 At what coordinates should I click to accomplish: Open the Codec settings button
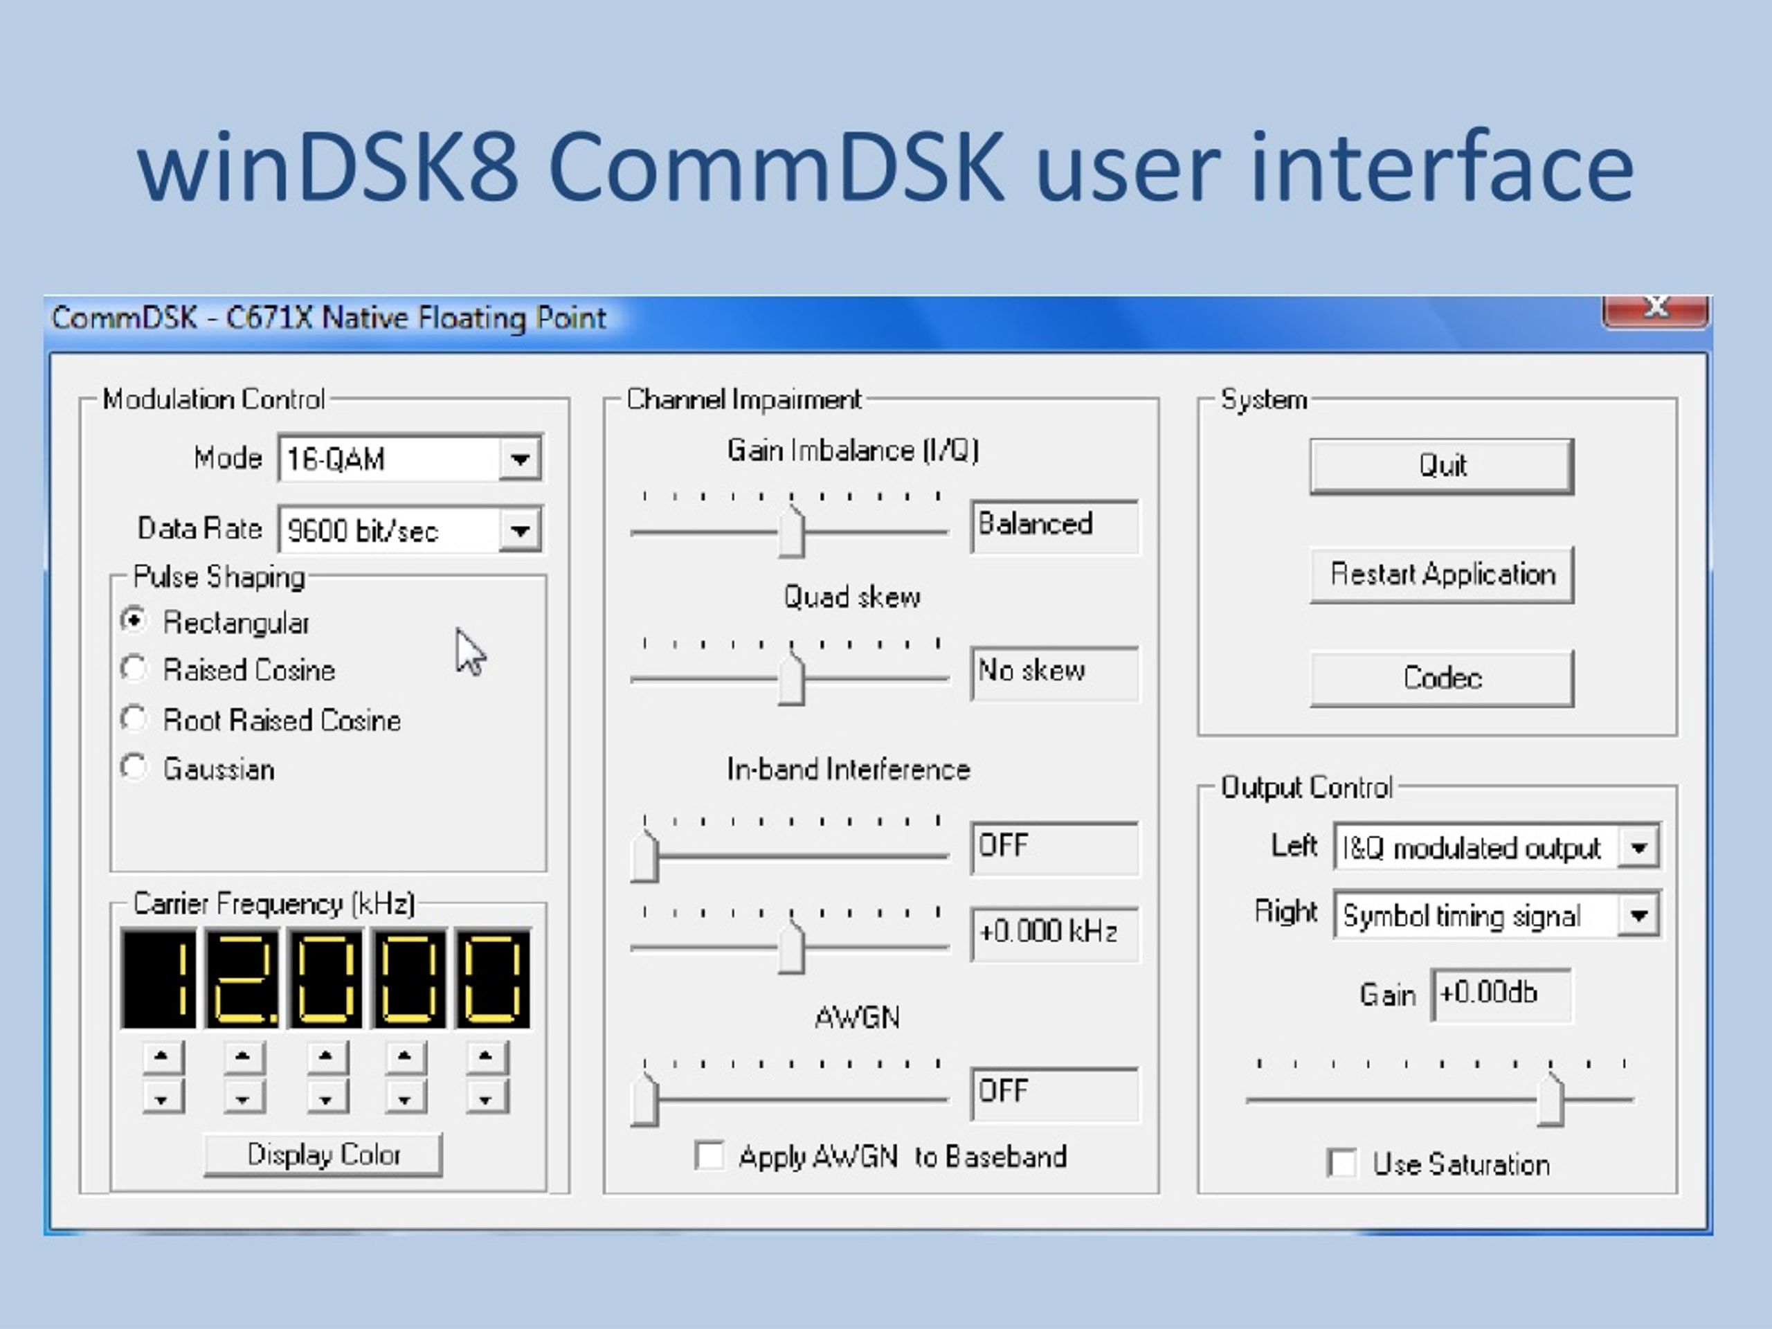(x=1442, y=678)
